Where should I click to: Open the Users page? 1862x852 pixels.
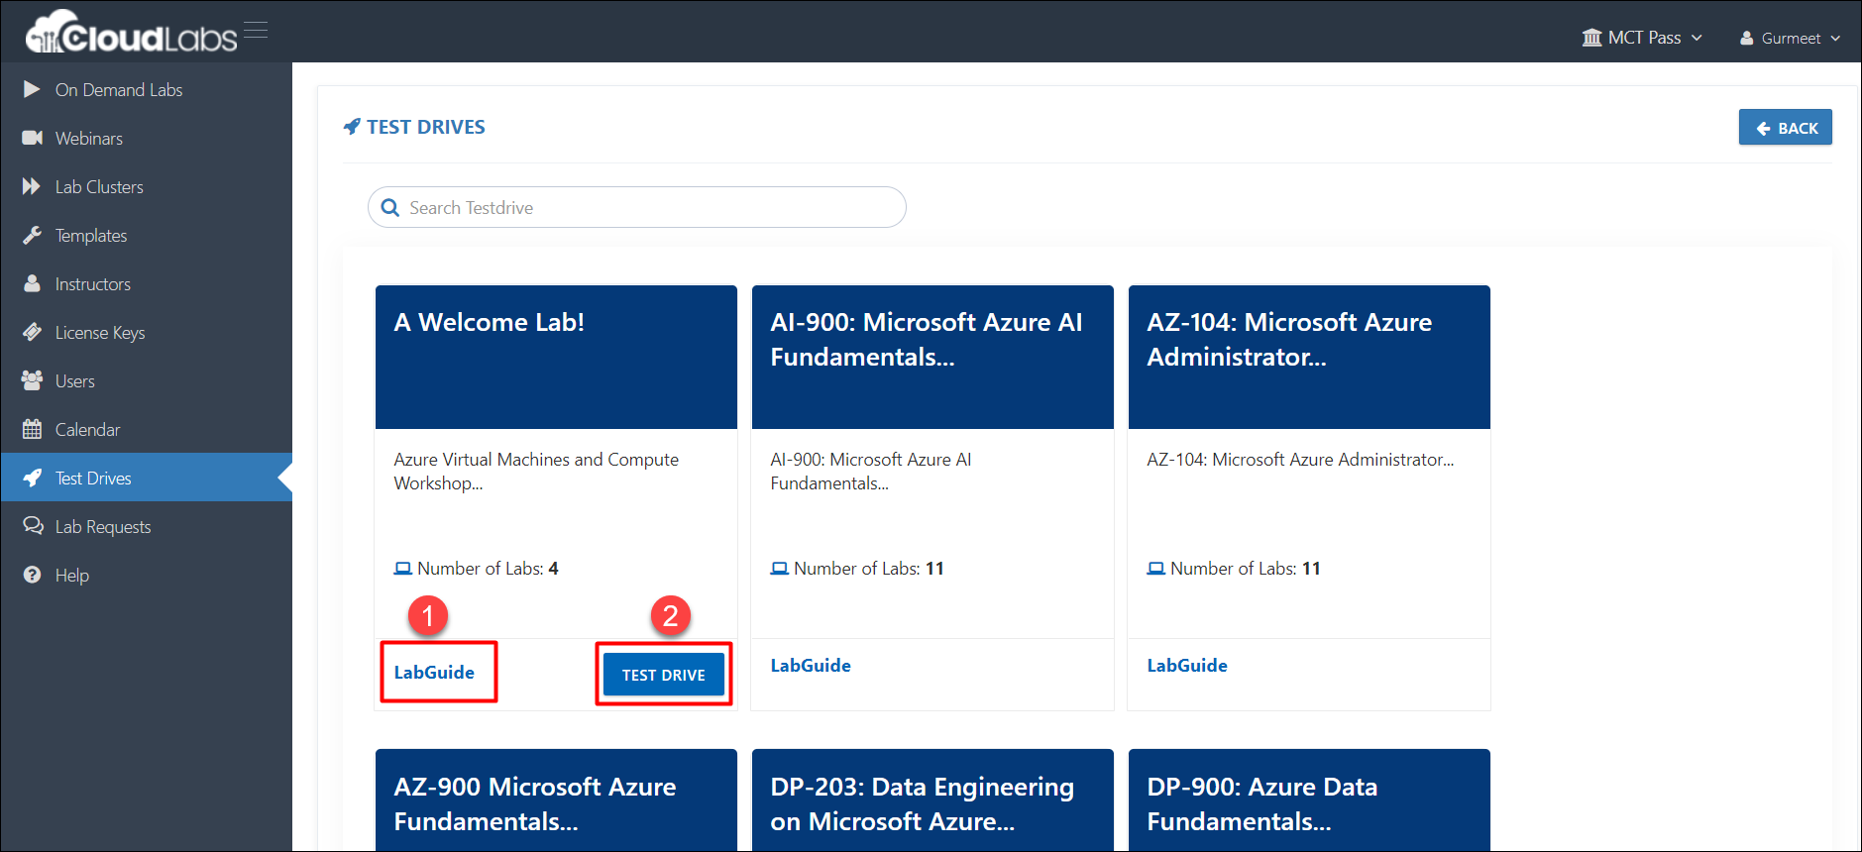147,380
